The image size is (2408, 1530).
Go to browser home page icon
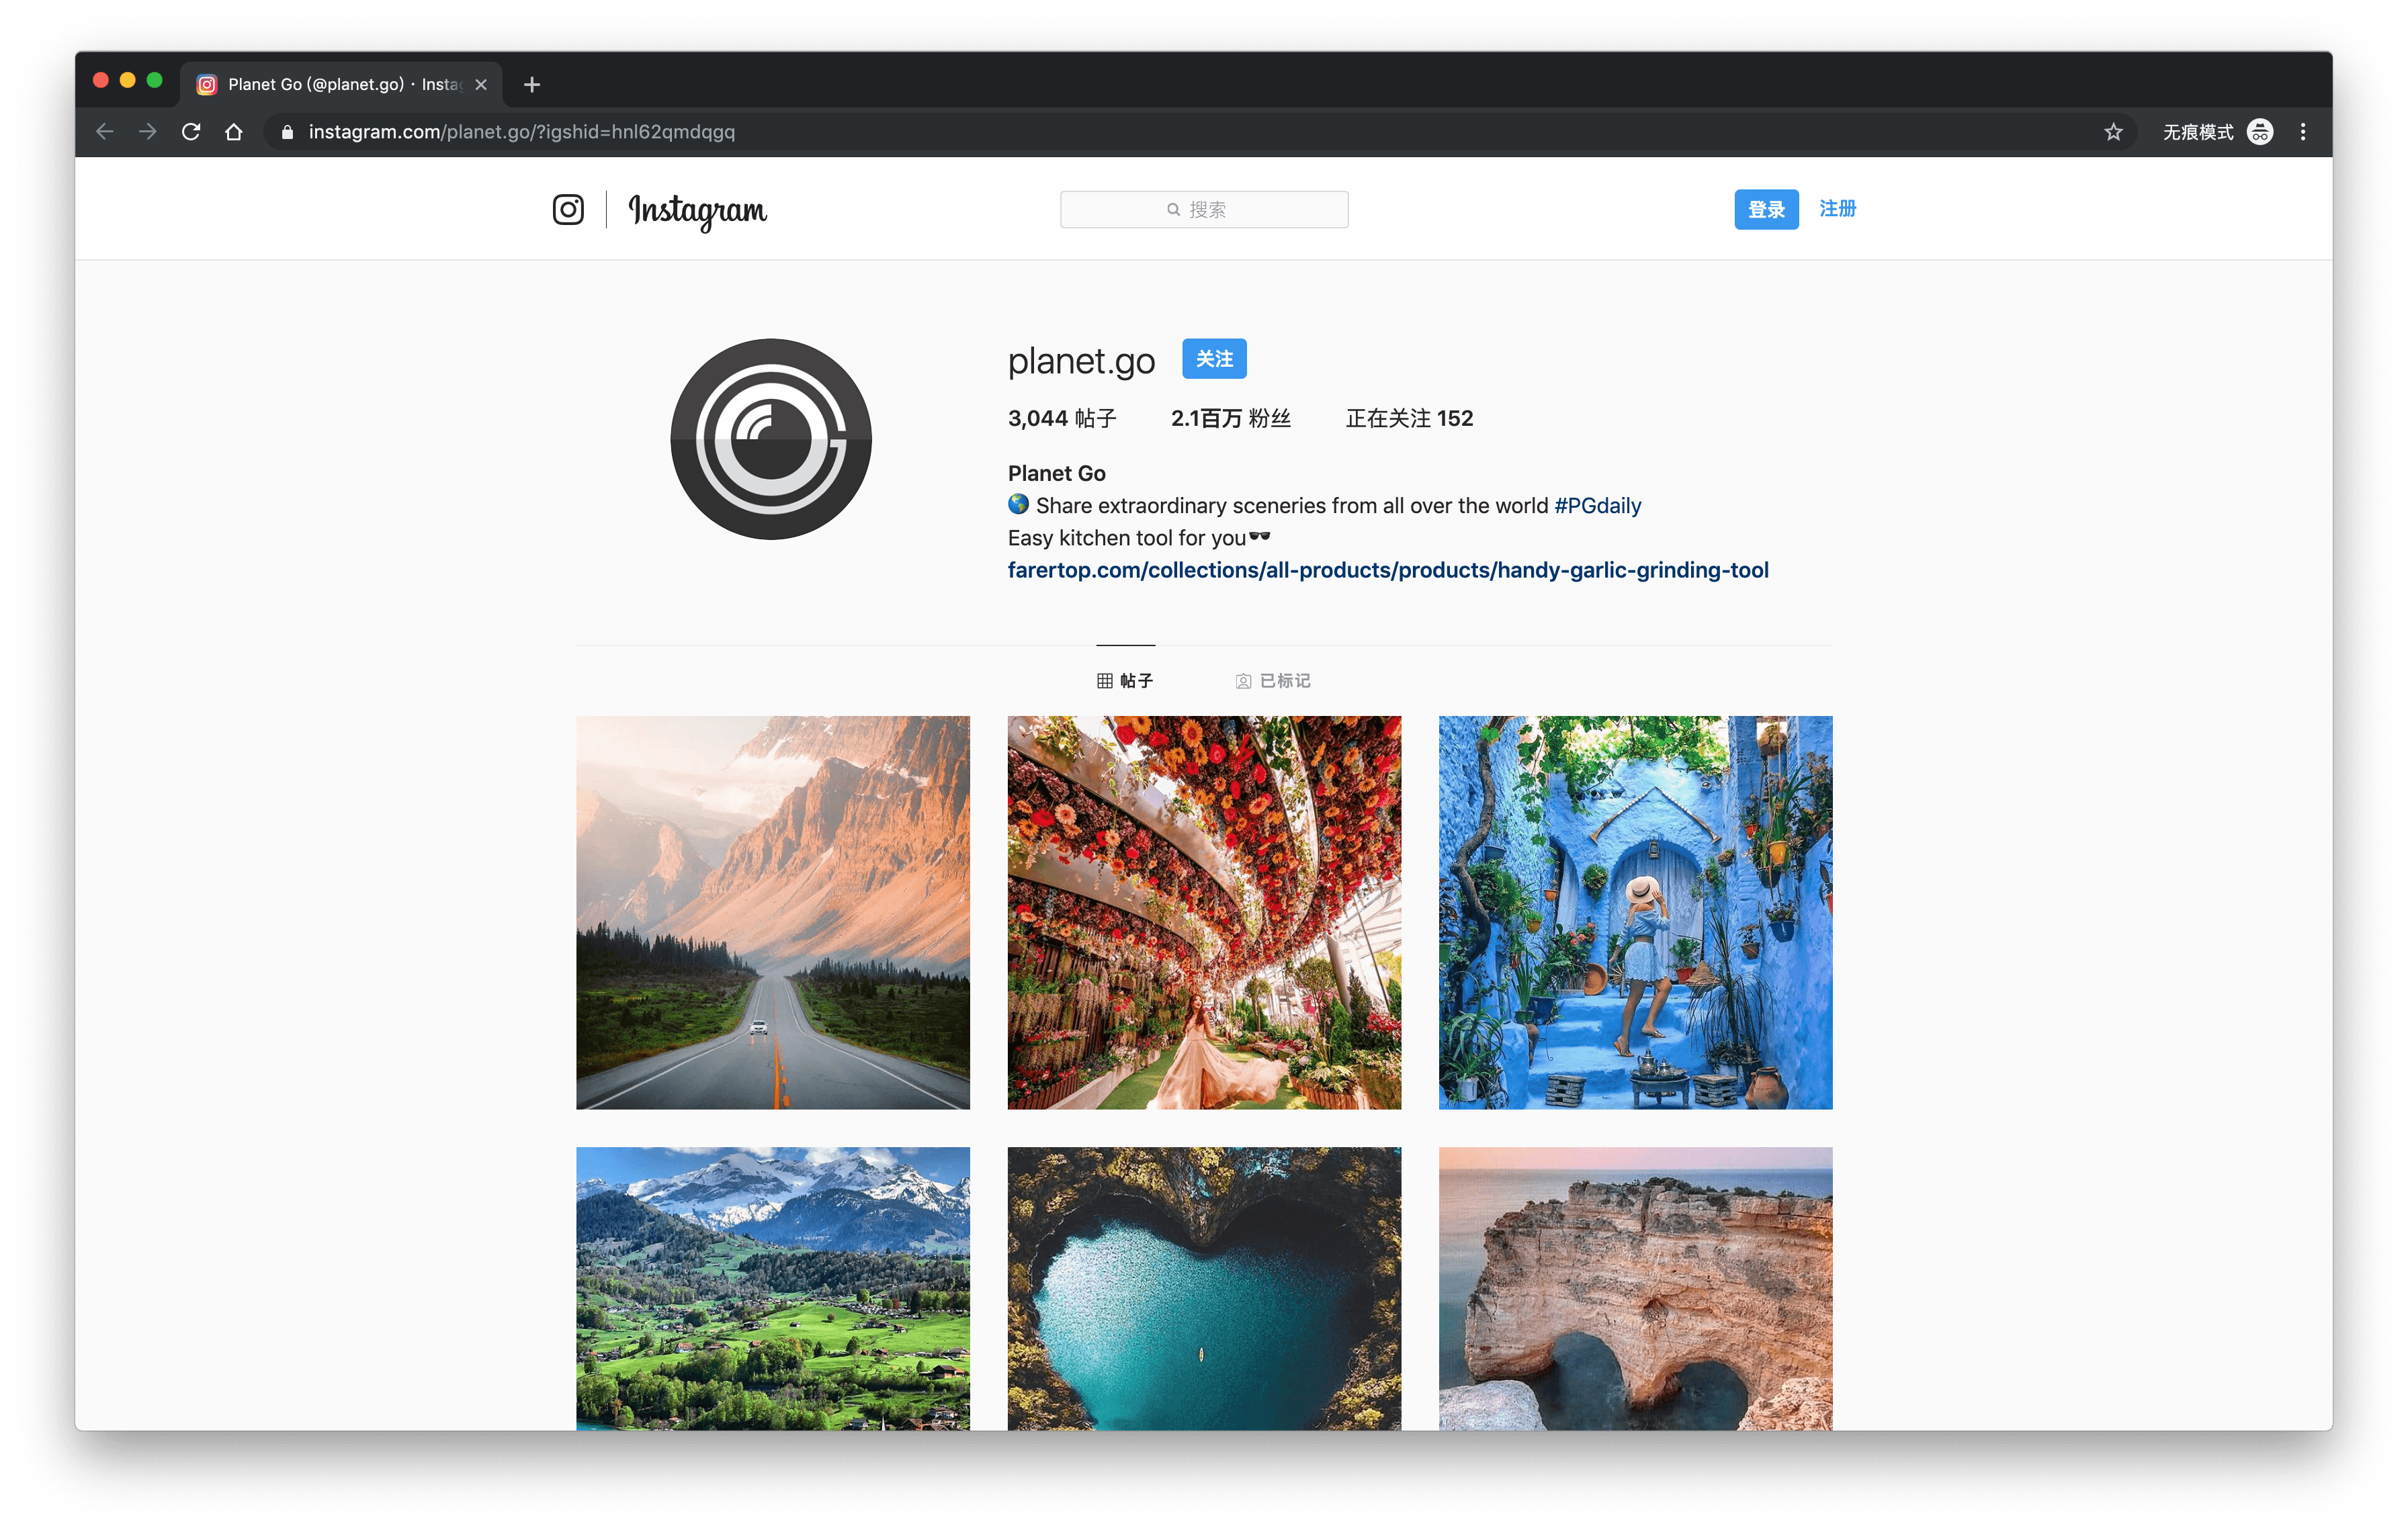coord(234,132)
